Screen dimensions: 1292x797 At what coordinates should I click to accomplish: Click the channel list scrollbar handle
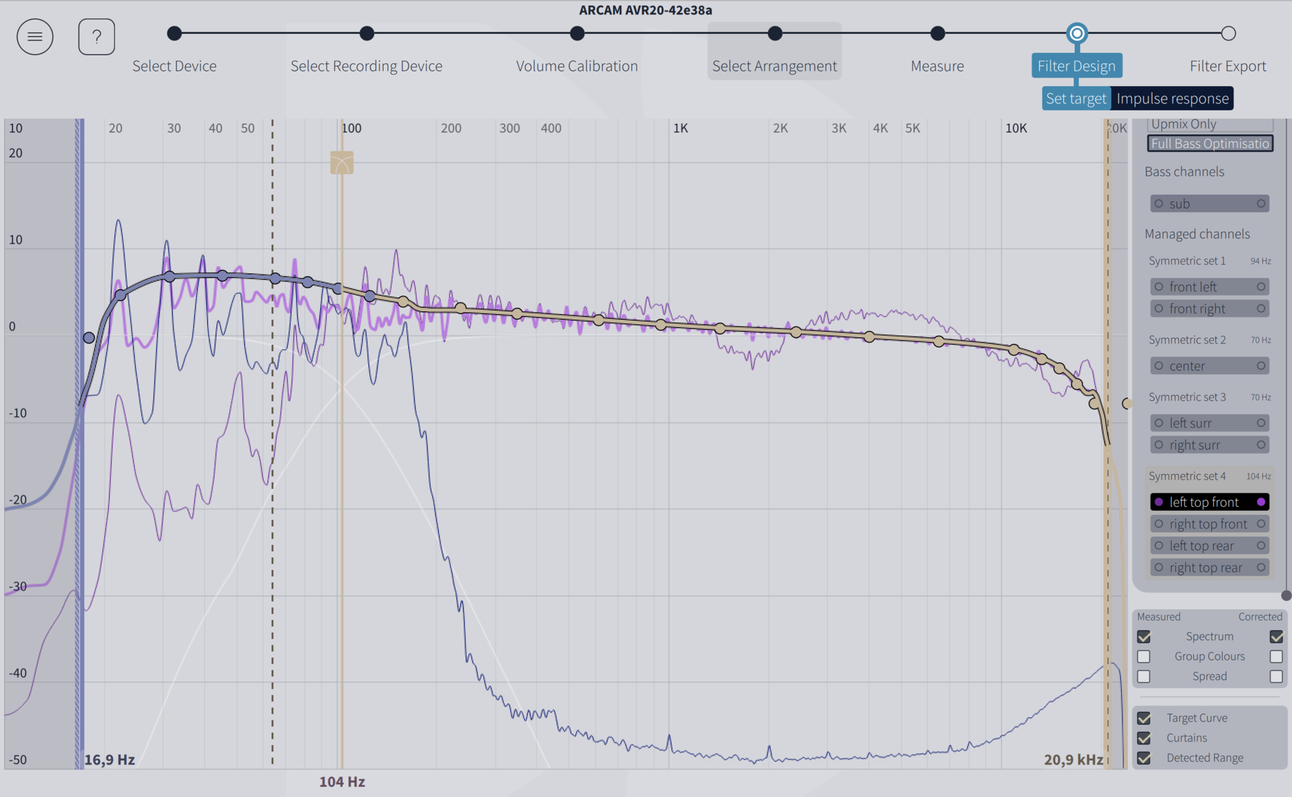point(1286,595)
